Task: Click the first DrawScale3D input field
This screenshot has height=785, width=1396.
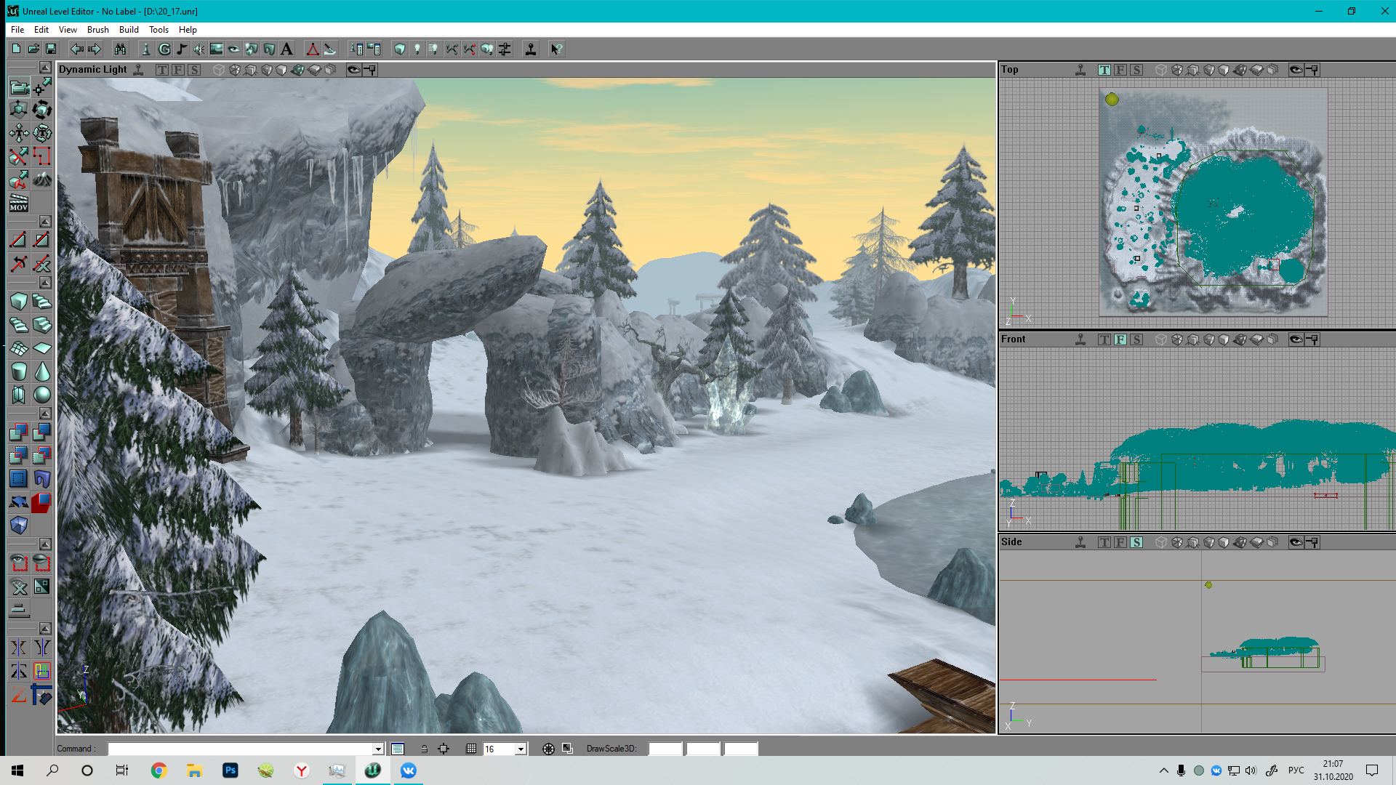Action: (x=665, y=749)
